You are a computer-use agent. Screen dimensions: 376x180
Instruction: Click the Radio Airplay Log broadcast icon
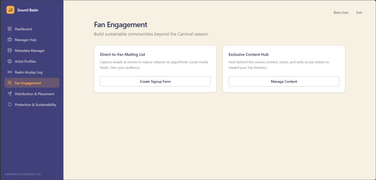[x=10, y=72]
